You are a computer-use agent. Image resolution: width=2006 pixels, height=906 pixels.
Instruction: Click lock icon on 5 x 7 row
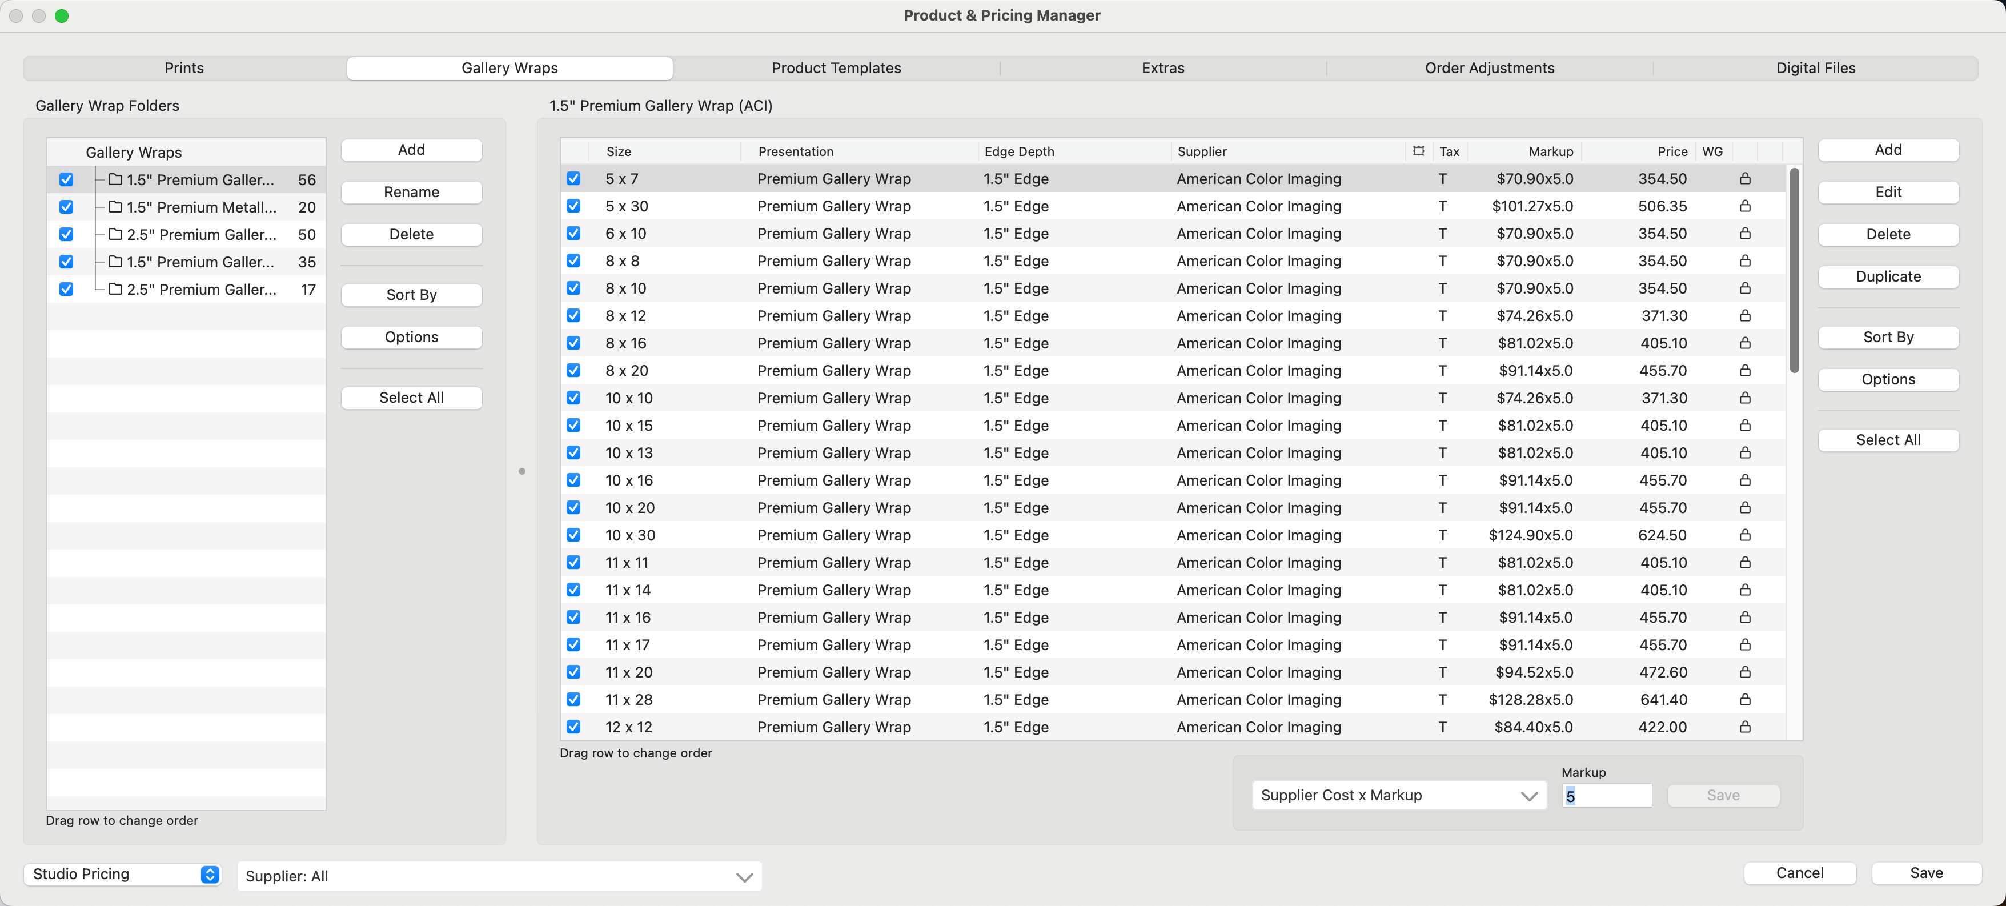[x=1744, y=178]
